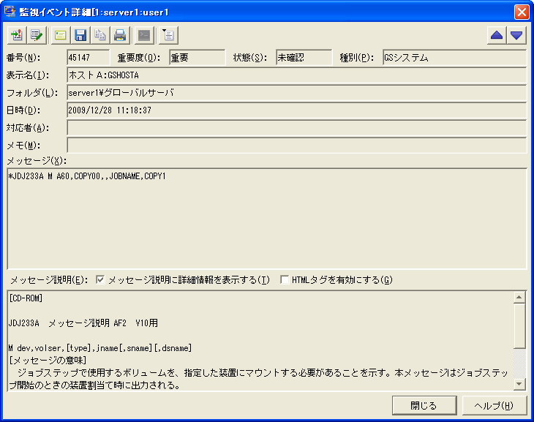Click the 種別 field showing GSシステム
Image resolution: width=534 pixels, height=422 pixels.
pos(455,57)
